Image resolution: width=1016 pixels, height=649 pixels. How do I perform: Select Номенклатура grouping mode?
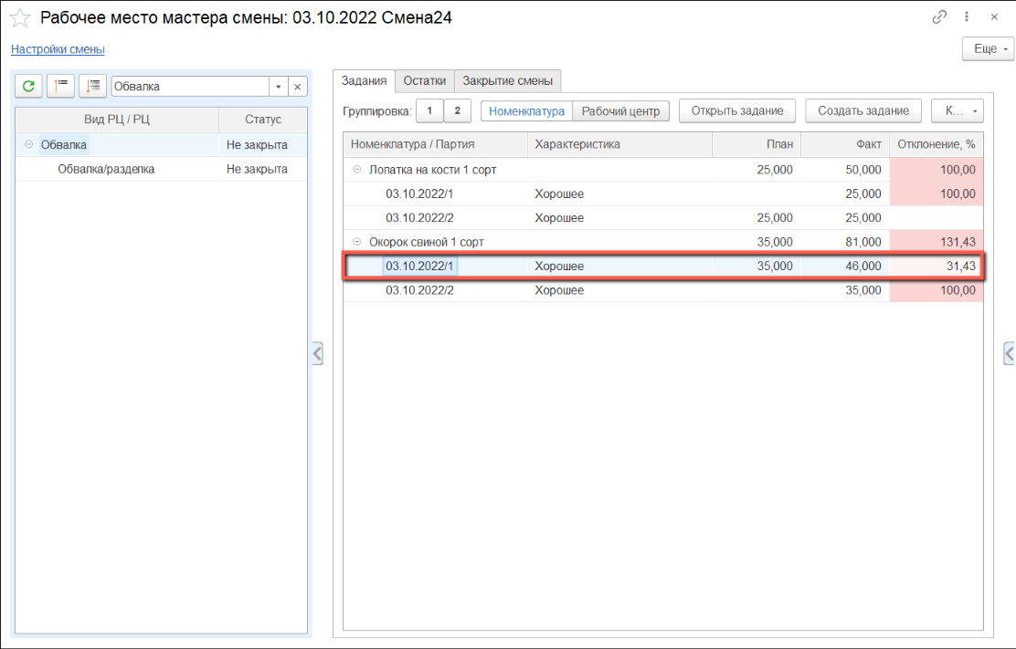pyautogui.click(x=526, y=110)
